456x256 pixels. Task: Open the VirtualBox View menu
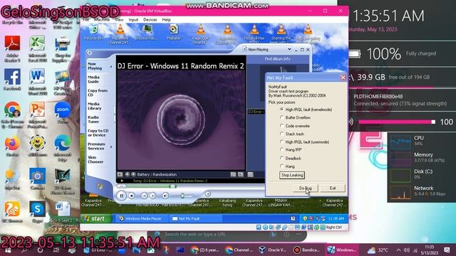(119, 20)
